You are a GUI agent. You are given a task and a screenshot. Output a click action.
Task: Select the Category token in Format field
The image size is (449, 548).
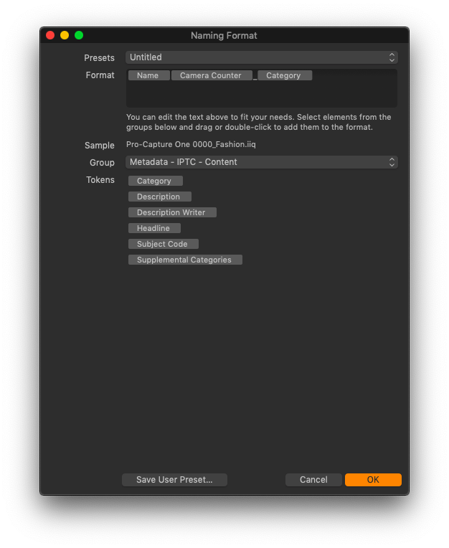285,75
